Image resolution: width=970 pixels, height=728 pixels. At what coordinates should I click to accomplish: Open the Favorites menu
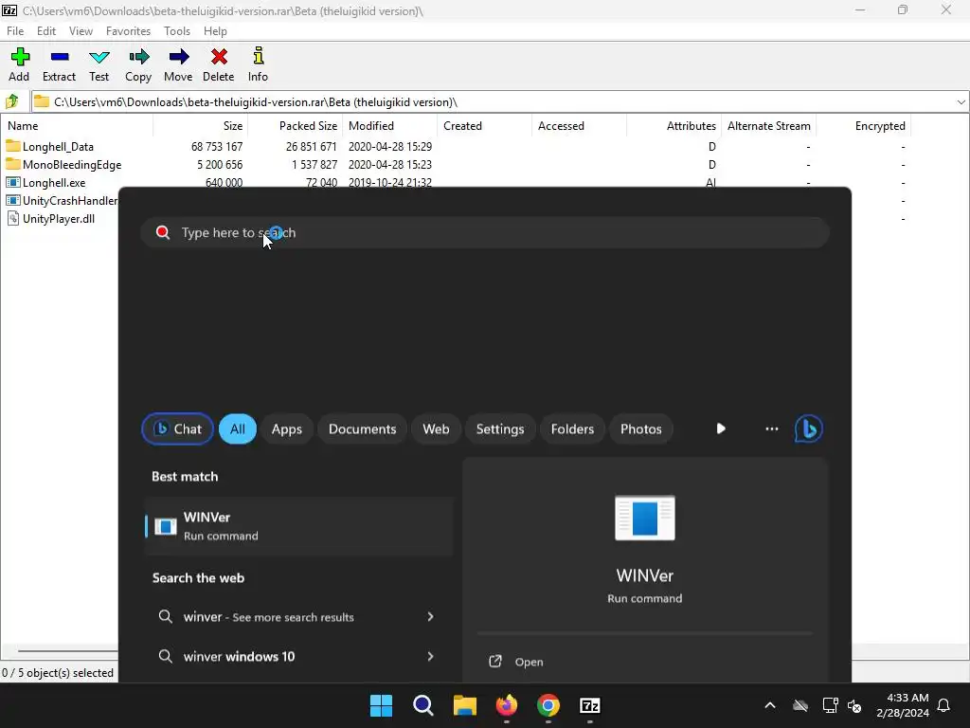click(128, 31)
